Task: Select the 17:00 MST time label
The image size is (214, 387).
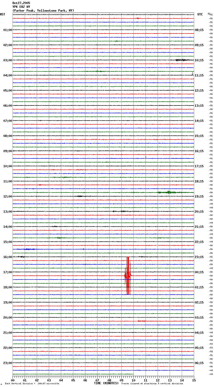Action: point(8,272)
